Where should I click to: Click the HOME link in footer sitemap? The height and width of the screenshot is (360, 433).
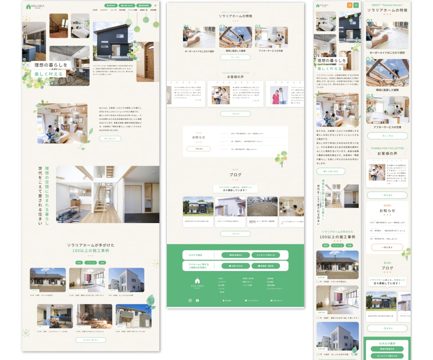coord(220,279)
